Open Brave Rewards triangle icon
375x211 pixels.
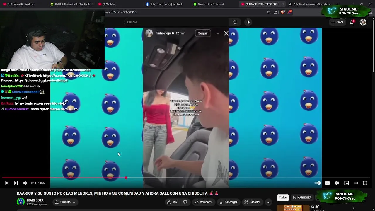(289, 12)
